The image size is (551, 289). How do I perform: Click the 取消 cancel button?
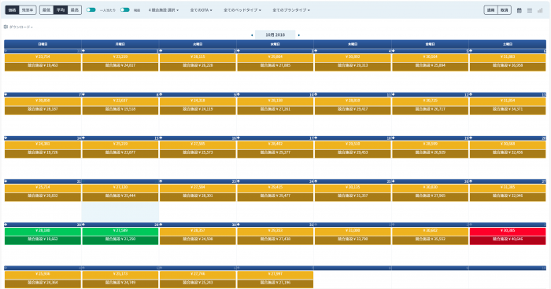point(505,10)
